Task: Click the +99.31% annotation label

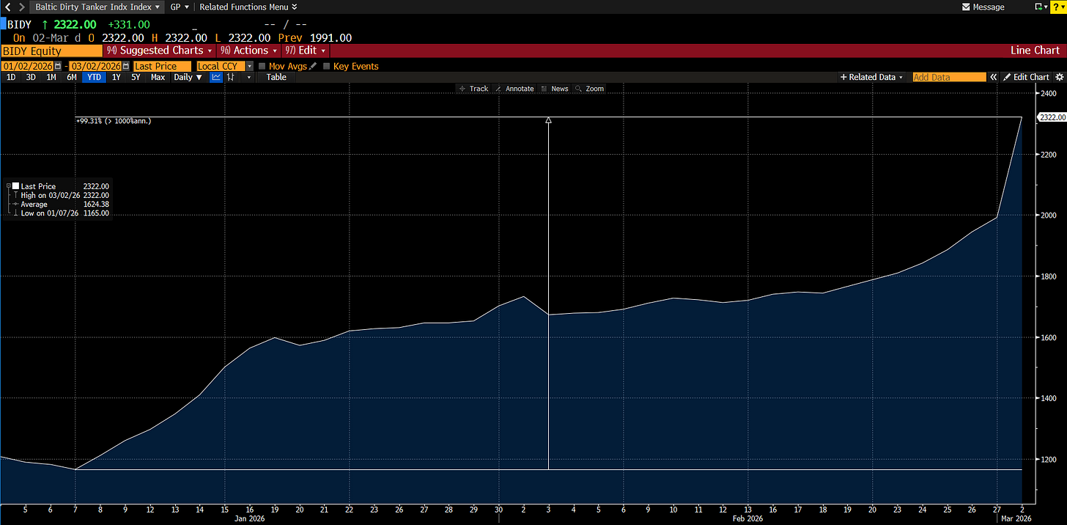Action: 114,121
